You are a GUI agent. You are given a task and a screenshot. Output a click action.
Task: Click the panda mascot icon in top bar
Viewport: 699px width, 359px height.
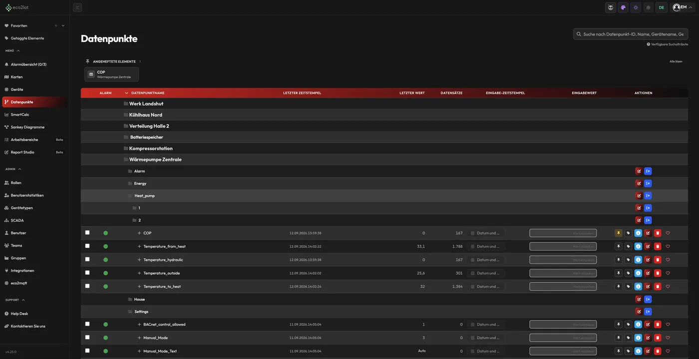(611, 7)
